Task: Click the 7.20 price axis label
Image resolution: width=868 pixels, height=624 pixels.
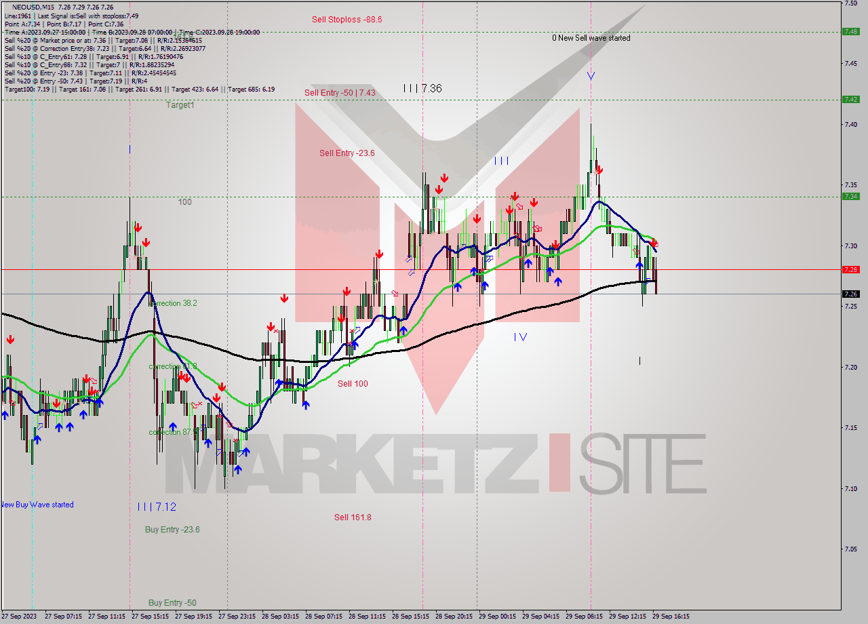Action: [850, 367]
